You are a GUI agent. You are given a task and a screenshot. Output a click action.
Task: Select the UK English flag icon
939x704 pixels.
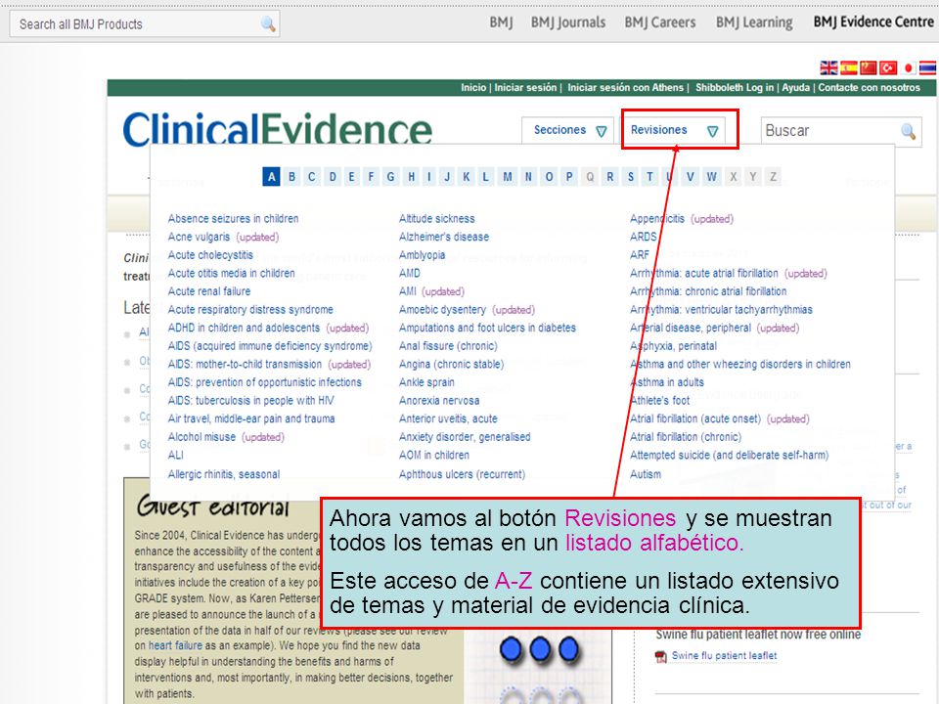point(828,67)
